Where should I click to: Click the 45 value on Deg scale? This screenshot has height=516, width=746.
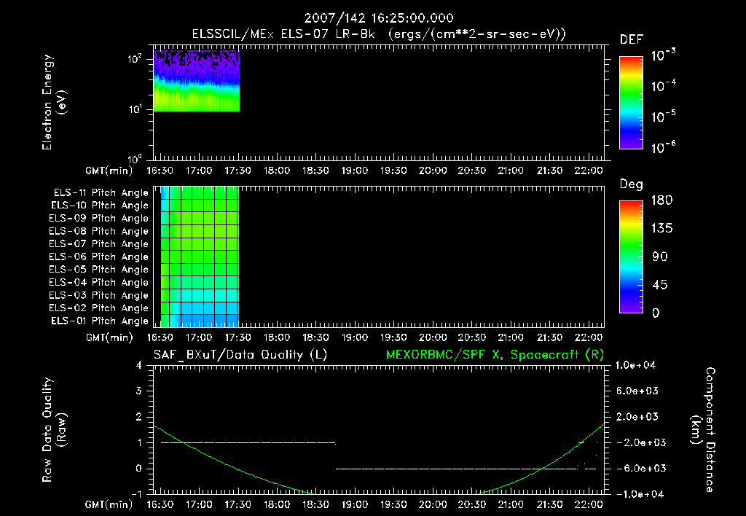[x=660, y=285]
